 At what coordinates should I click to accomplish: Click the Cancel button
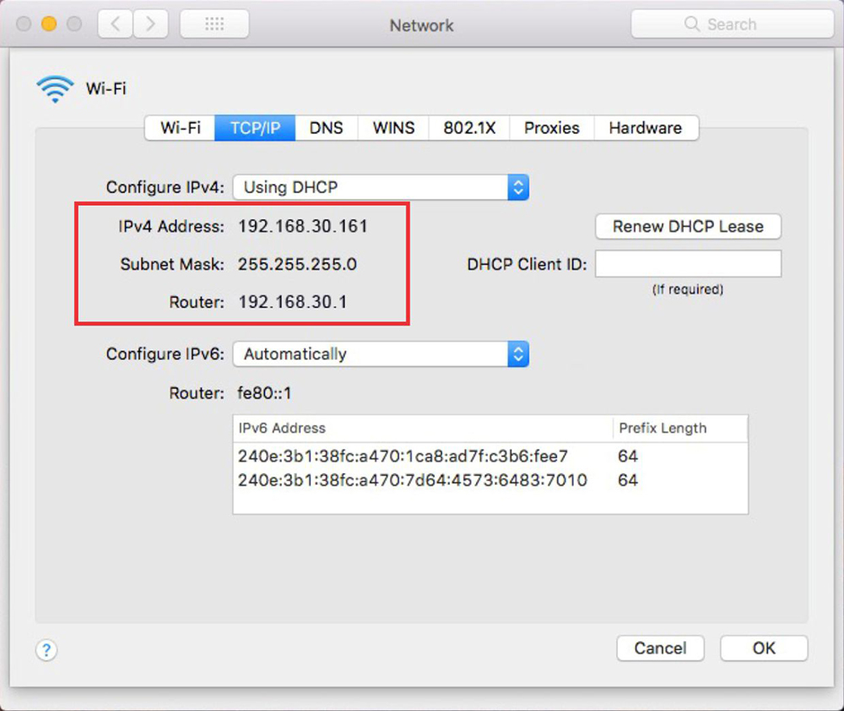[x=660, y=648]
